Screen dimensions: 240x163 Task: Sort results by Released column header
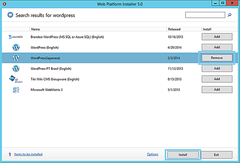pyautogui.click(x=174, y=29)
